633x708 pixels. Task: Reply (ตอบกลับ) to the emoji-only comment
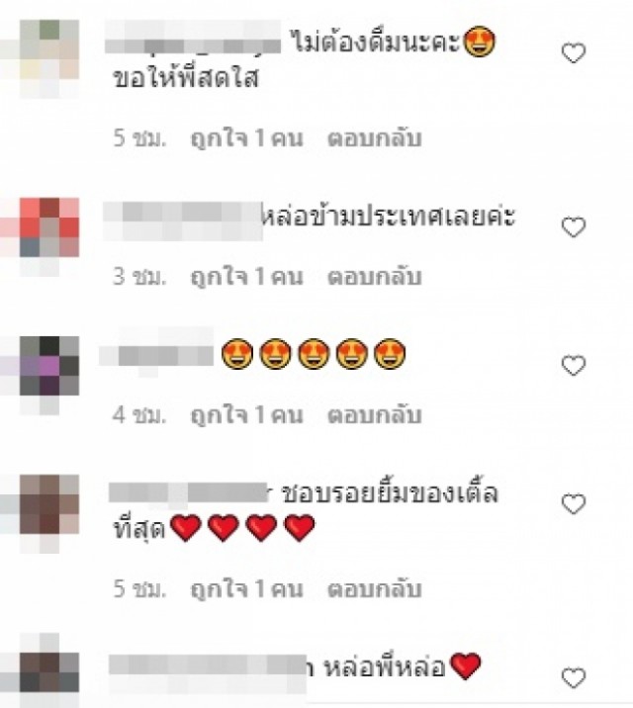coord(374,414)
